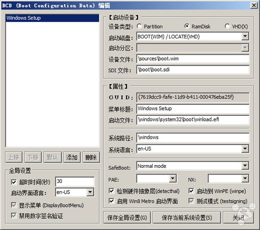Toggle boot to WinPE (winpe) checkbox
This screenshot has height=230, width=260.
(191, 191)
